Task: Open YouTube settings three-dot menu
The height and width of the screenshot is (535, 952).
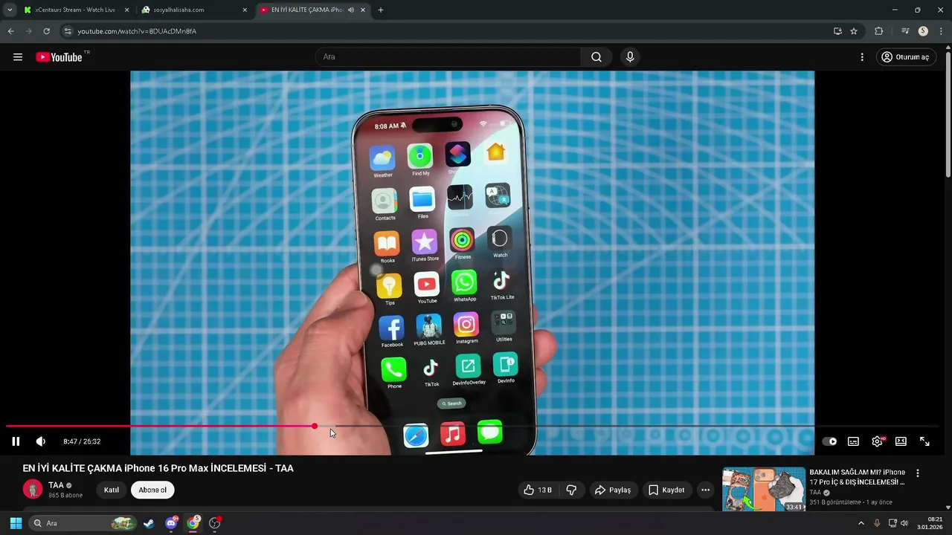Action: [x=862, y=57]
